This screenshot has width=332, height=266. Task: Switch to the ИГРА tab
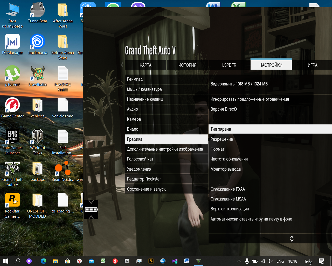(313, 65)
